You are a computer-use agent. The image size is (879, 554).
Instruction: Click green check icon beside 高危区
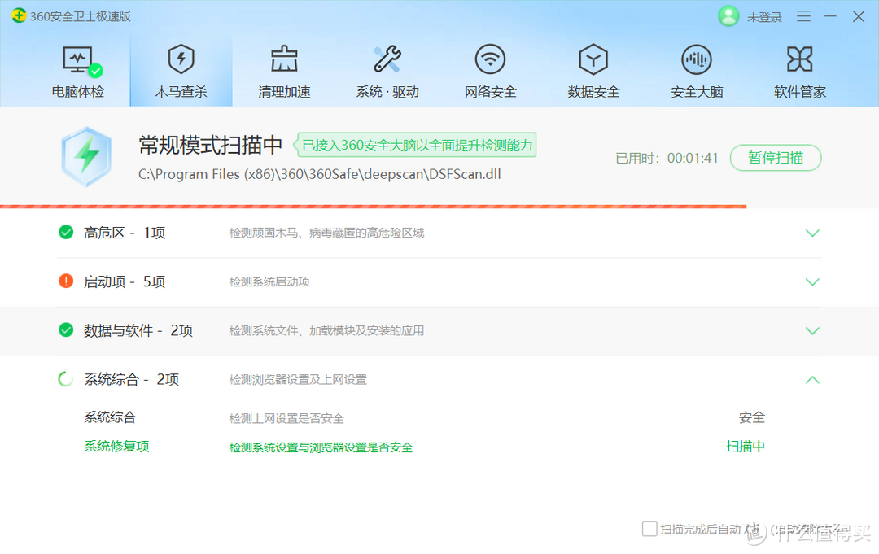66,232
